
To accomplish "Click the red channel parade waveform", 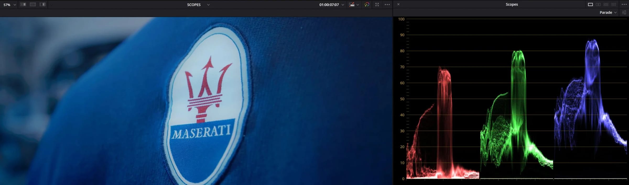I will point(443,123).
